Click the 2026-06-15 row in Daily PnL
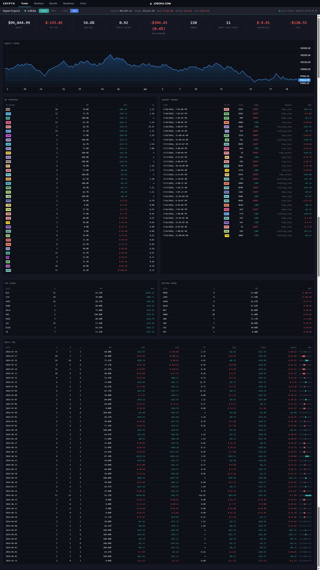This screenshot has height=570, width=320. coord(158,495)
